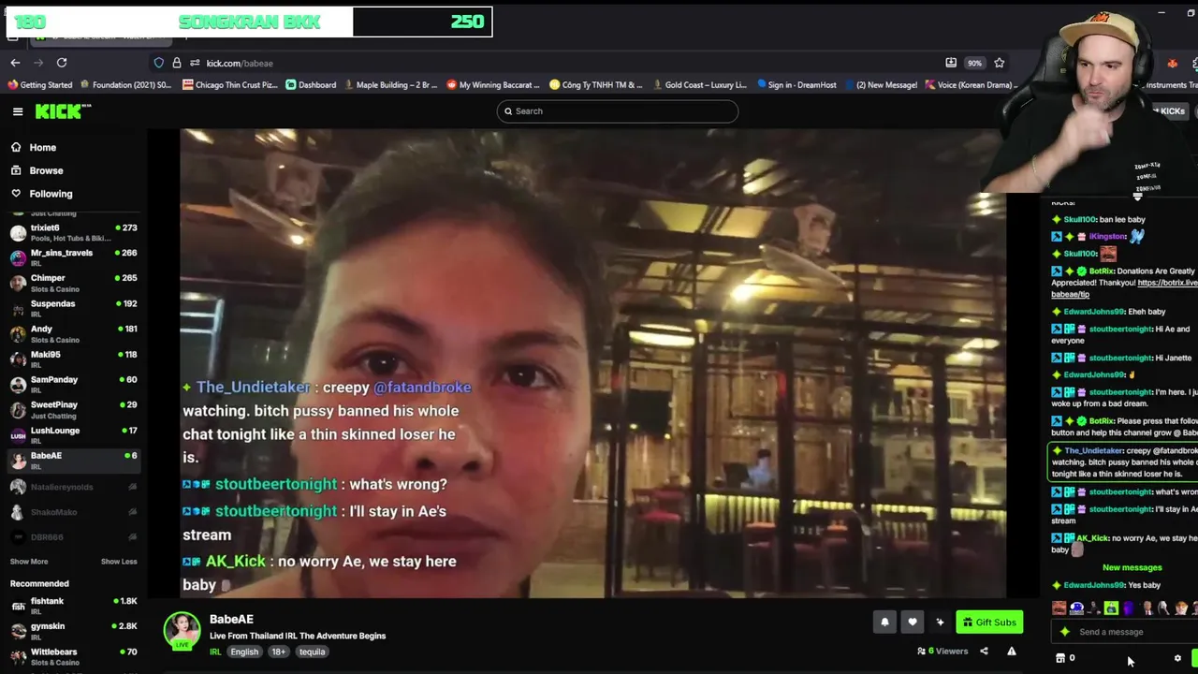
Task: Click the 18+ tag
Action: [x=279, y=652]
